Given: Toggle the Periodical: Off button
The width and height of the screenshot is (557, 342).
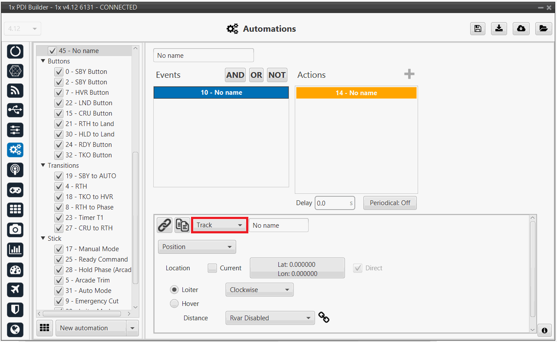Looking at the screenshot, I should tap(389, 203).
